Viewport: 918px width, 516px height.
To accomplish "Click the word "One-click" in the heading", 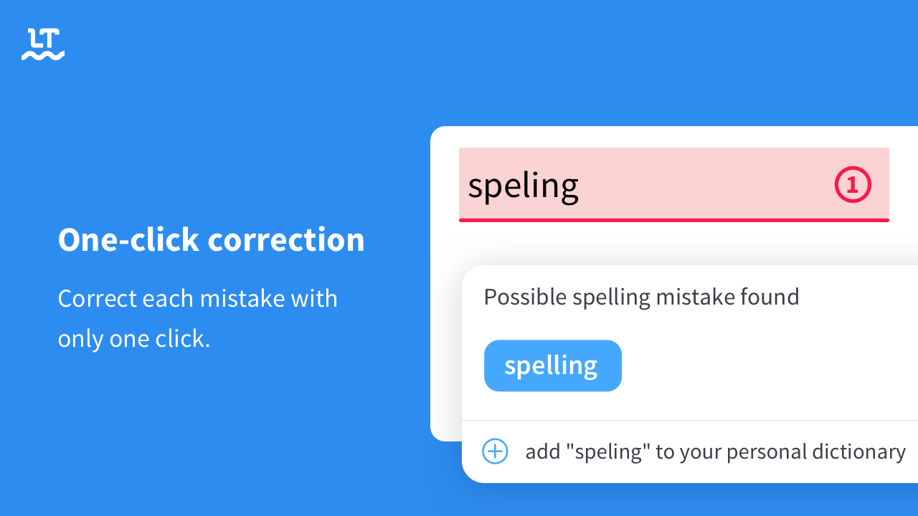I will pos(128,240).
